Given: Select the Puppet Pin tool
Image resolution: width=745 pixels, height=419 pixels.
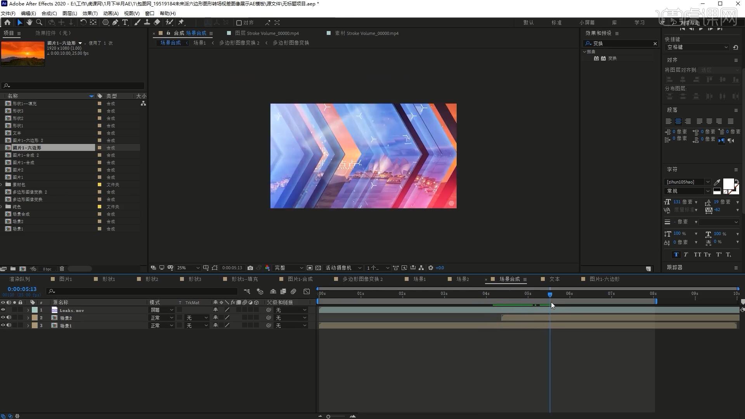Looking at the screenshot, I should click(181, 23).
